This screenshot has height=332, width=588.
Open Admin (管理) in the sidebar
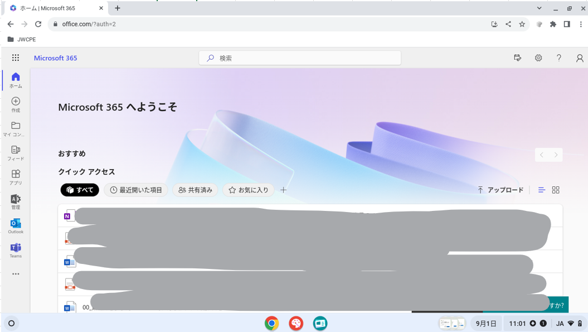coord(16,201)
